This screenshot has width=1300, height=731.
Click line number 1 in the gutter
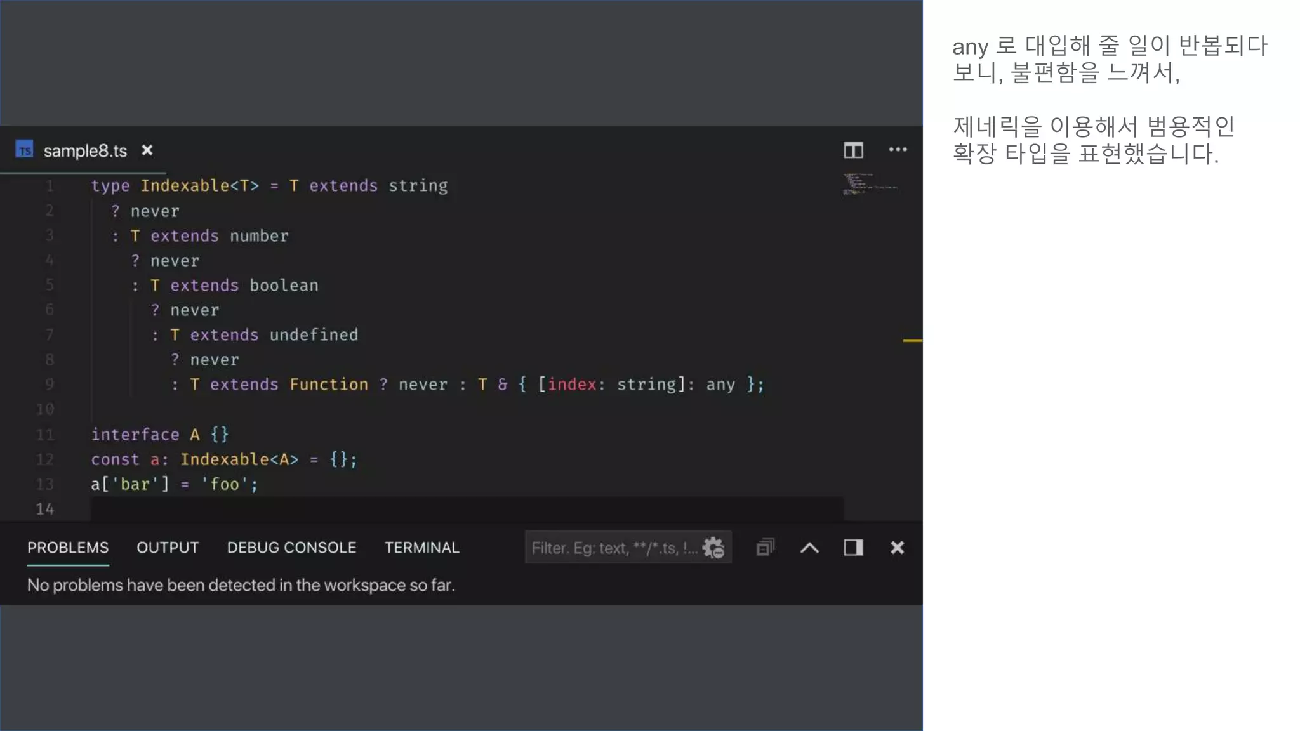[50, 186]
